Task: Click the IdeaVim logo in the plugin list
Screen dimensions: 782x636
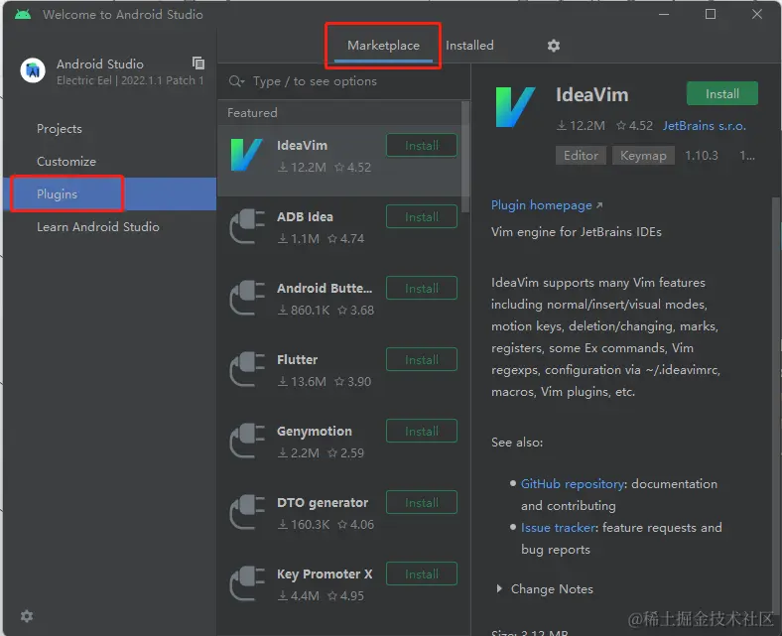Action: coord(246,155)
